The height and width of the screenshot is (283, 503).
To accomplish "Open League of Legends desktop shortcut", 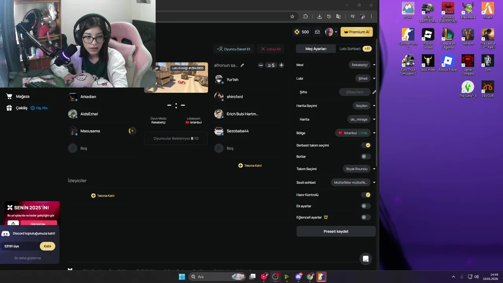I will click(x=448, y=39).
